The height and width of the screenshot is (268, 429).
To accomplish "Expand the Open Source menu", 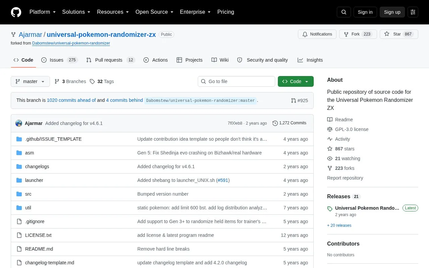I will [154, 12].
